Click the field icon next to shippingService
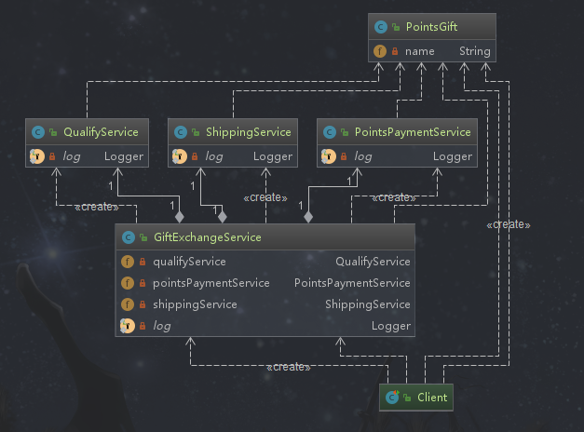Image resolution: width=584 pixels, height=432 pixels. click(127, 304)
